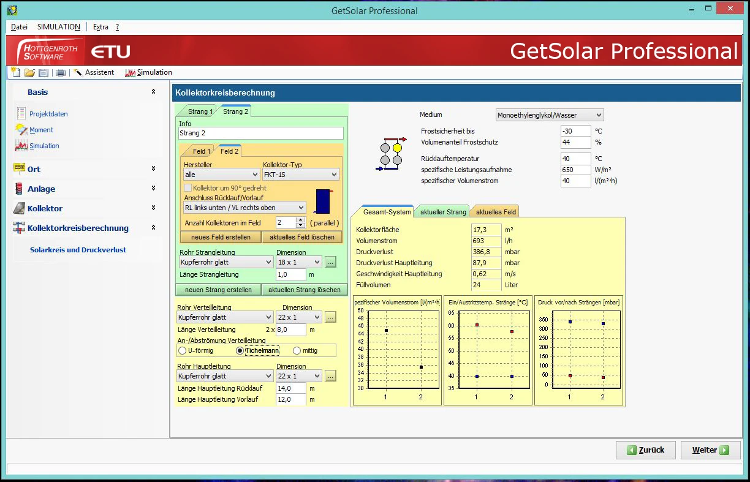Click the neues Feld erstellen button
The image size is (750, 482).
click(x=221, y=237)
